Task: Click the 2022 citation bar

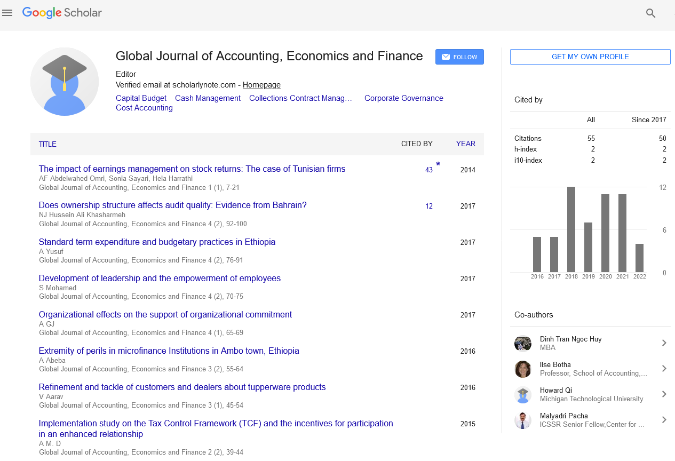Action: 639,258
